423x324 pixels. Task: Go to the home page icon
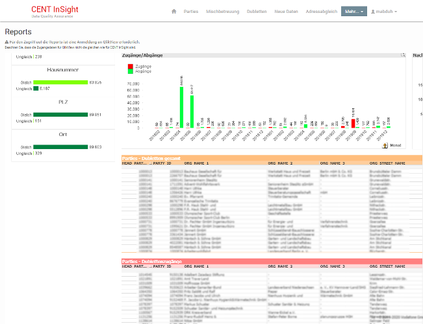pos(173,12)
